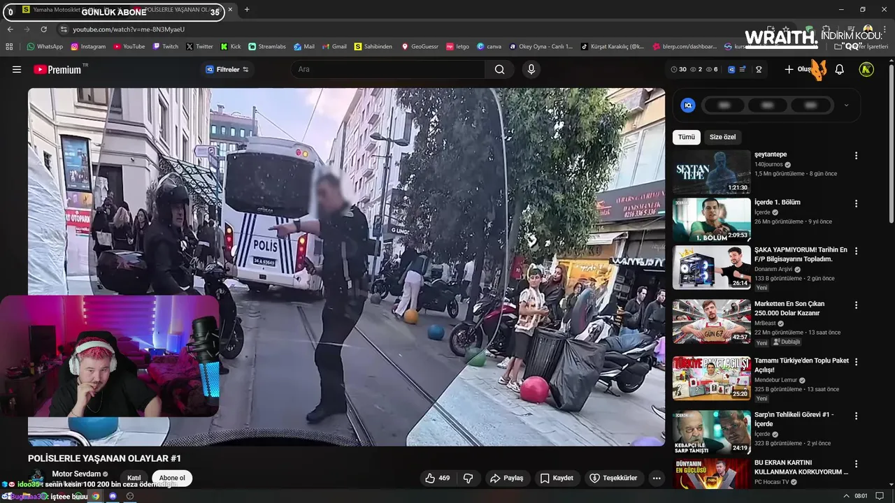Open BU EKRAN KARTINI video title
Screen dimensions: 895x503
tap(801, 467)
